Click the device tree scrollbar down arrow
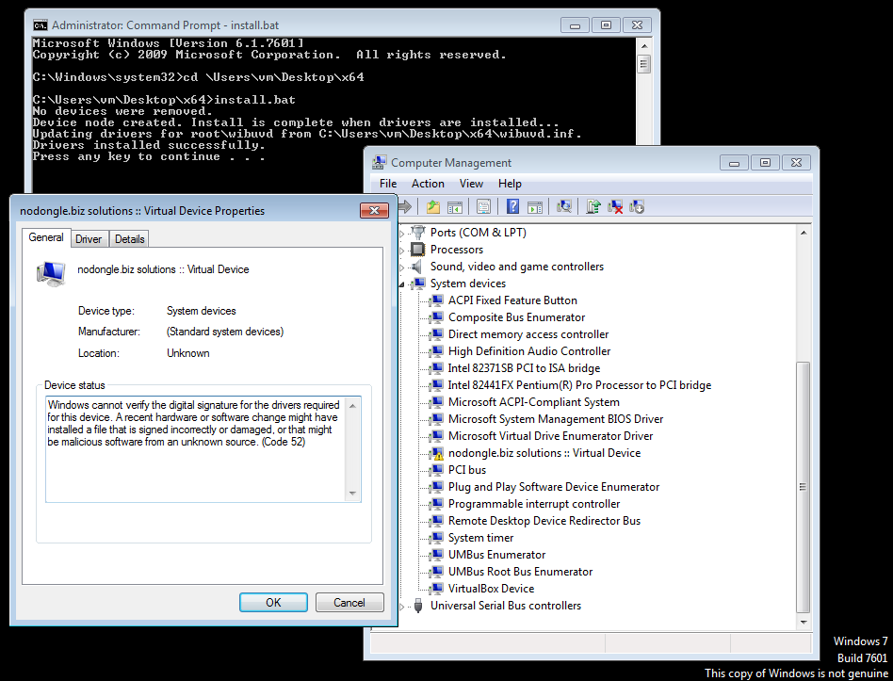The width and height of the screenshot is (893, 681). tap(803, 622)
